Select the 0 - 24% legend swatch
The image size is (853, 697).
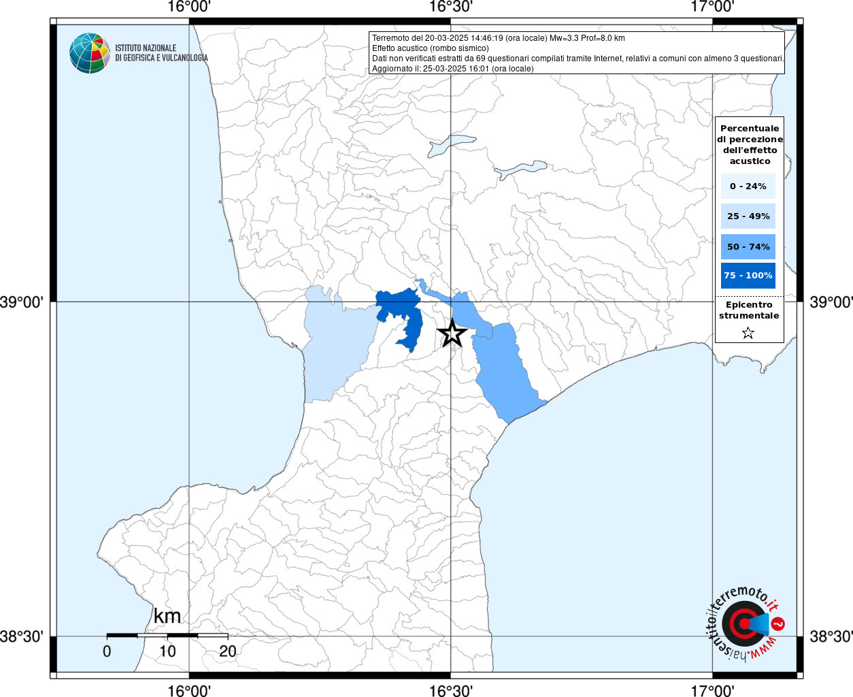point(748,186)
